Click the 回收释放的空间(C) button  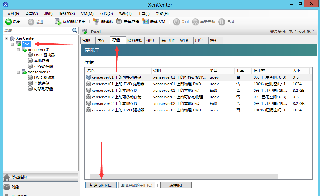pyautogui.click(x=137, y=185)
